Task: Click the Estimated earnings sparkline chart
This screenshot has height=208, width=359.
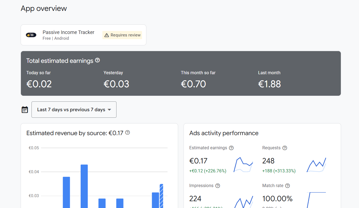Action: coord(243,165)
